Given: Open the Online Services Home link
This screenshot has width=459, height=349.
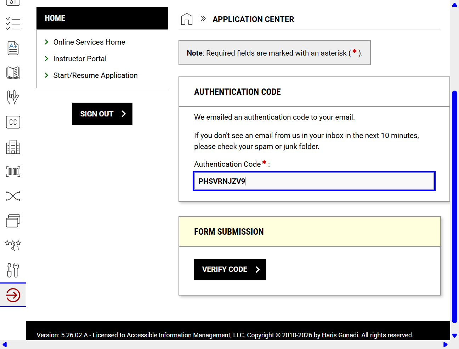Looking at the screenshot, I should coord(89,42).
